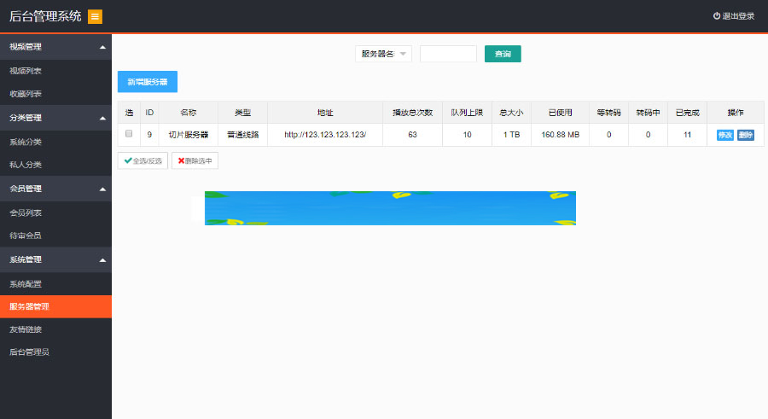Open the 服务器名 search field dropdown
Image resolution: width=768 pixels, height=419 pixels.
coord(383,54)
